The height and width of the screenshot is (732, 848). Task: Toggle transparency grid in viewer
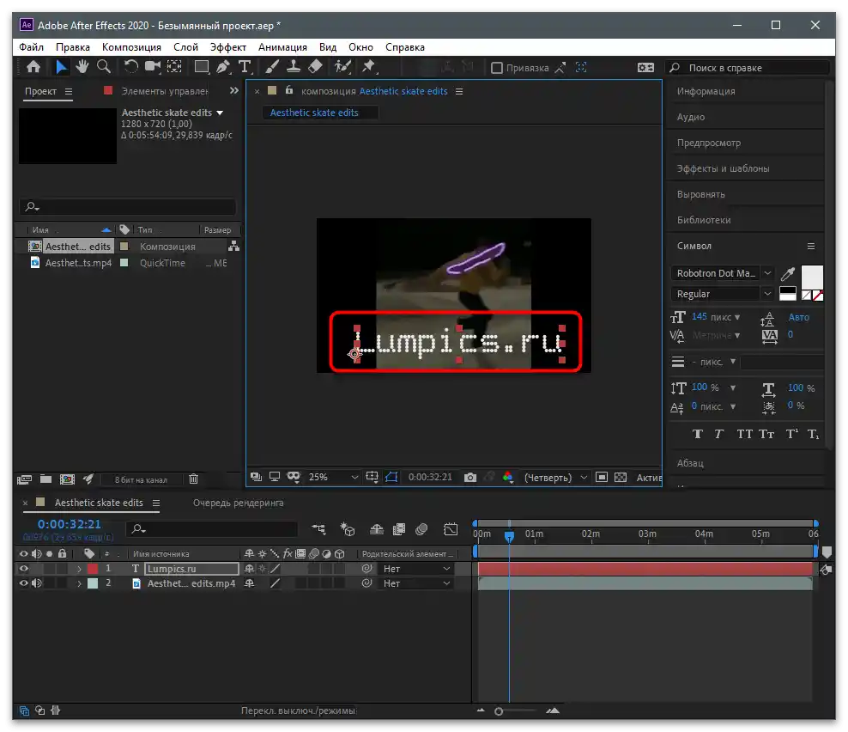point(621,478)
